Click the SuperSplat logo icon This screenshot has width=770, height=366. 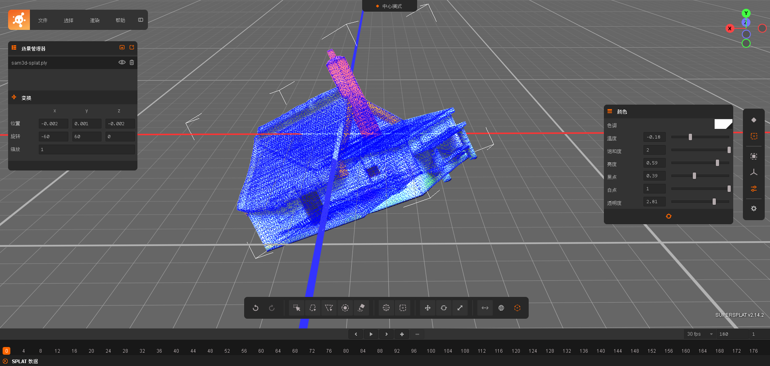[x=19, y=20]
